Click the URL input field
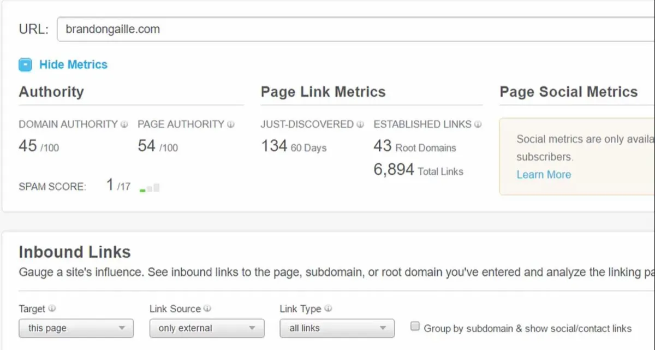The height and width of the screenshot is (350, 655). coord(355,29)
